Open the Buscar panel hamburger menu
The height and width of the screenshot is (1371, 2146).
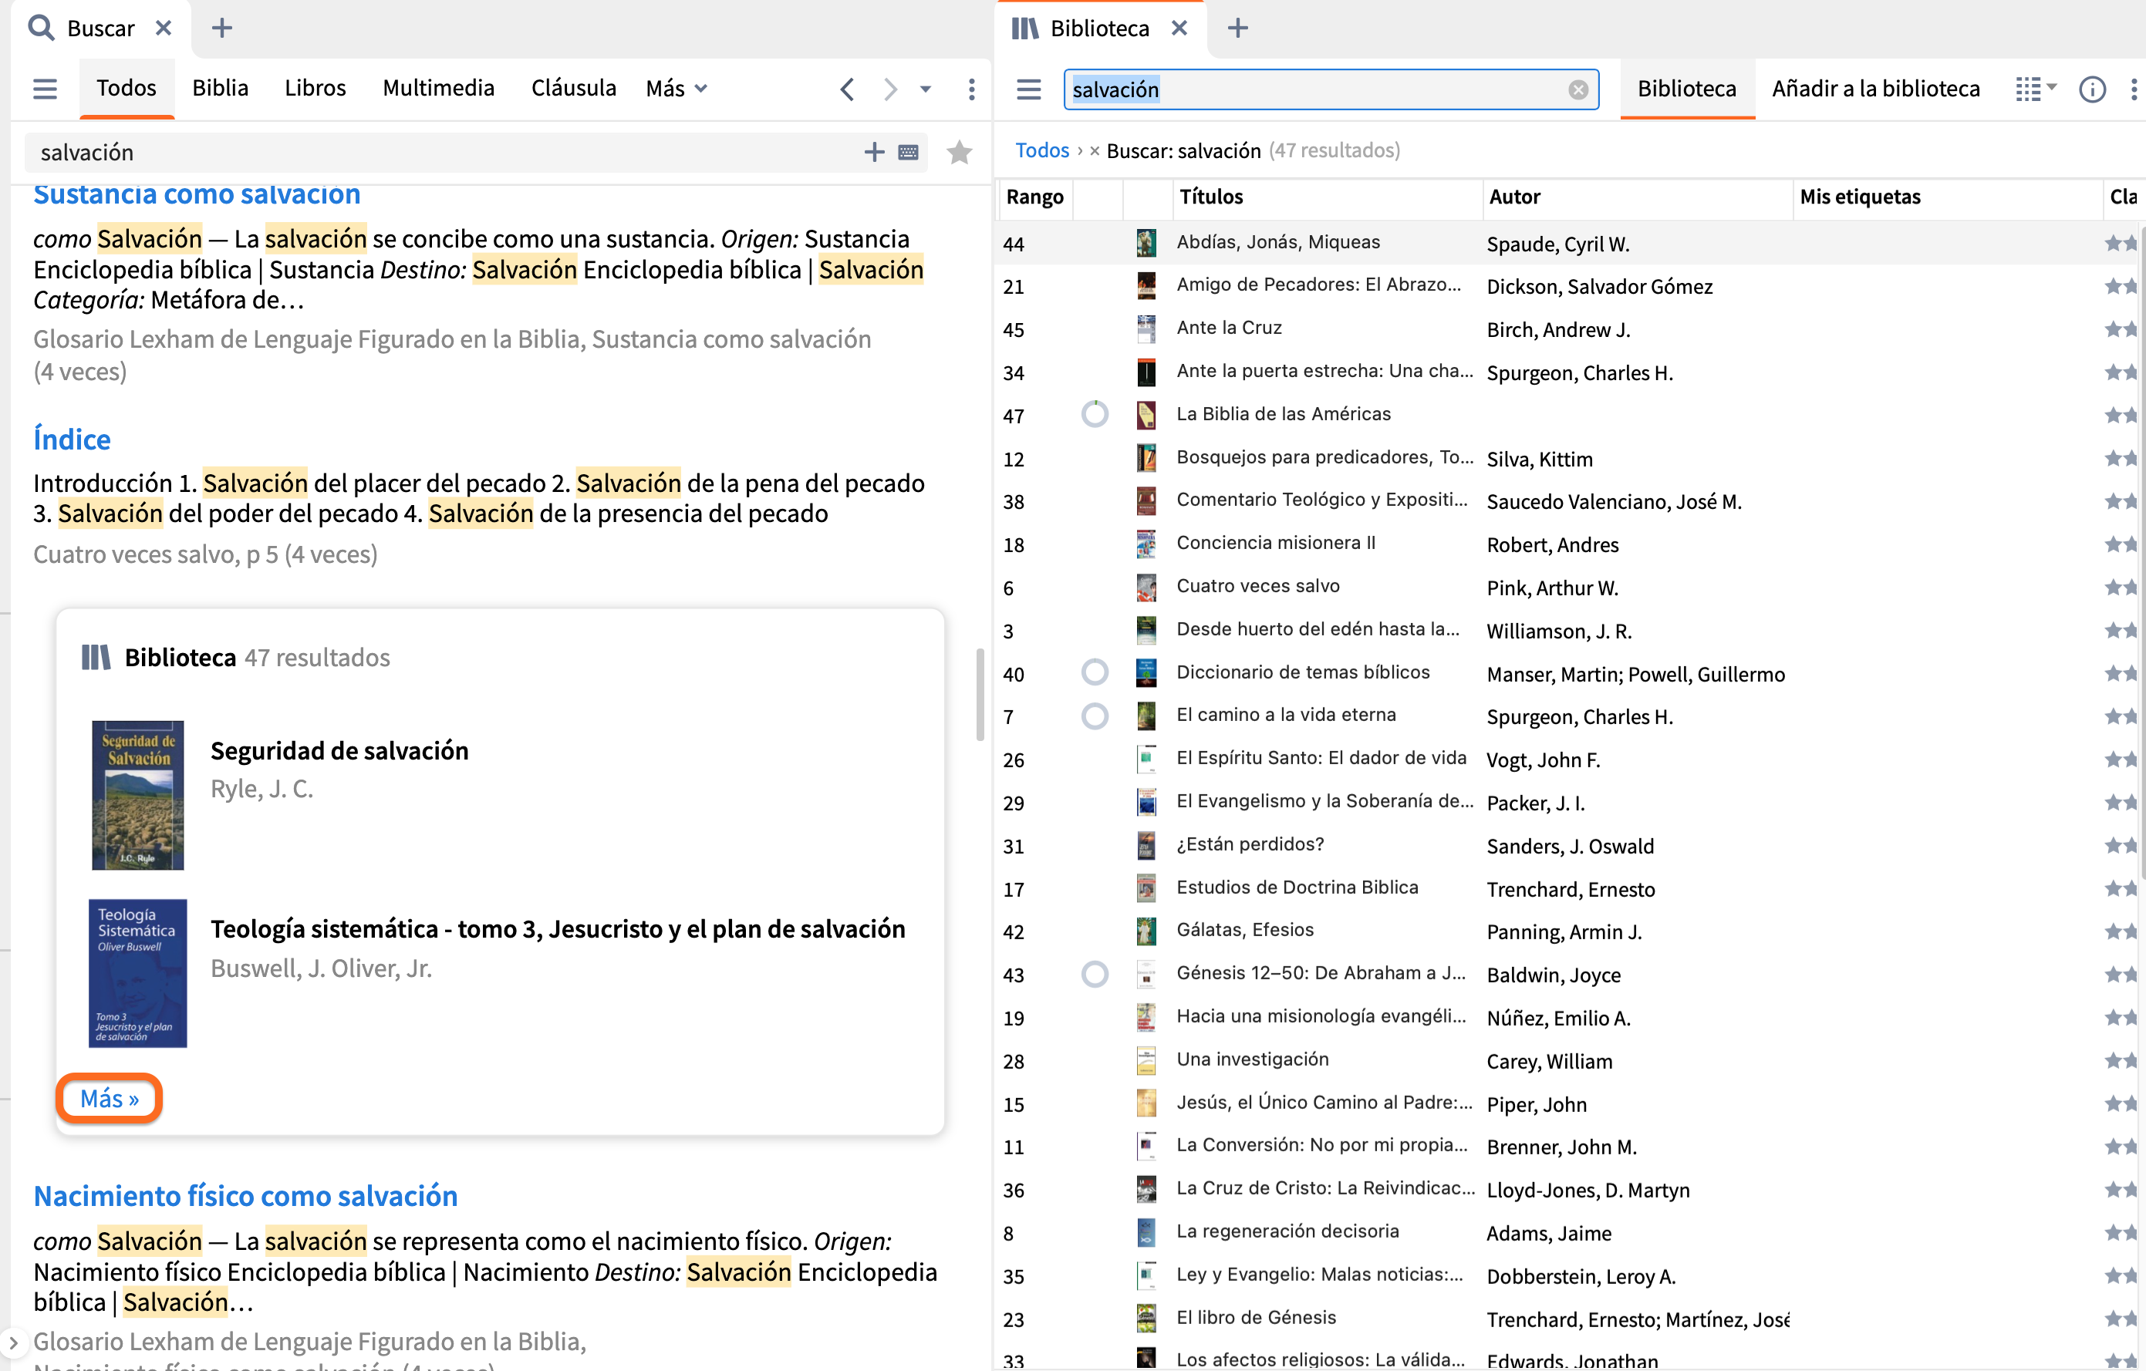coord(45,88)
